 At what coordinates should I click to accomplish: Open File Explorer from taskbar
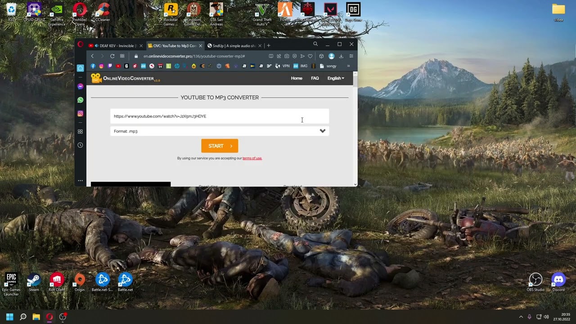pyautogui.click(x=36, y=317)
